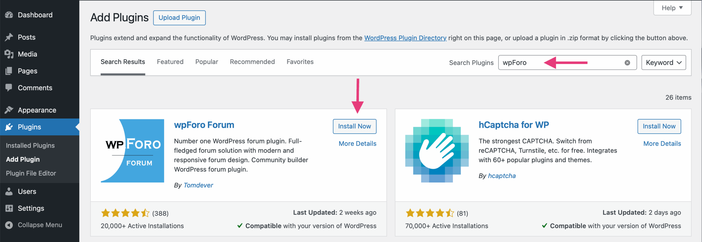Expand the Help panel dropdown
Viewport: 702px width, 242px height.
[672, 8]
